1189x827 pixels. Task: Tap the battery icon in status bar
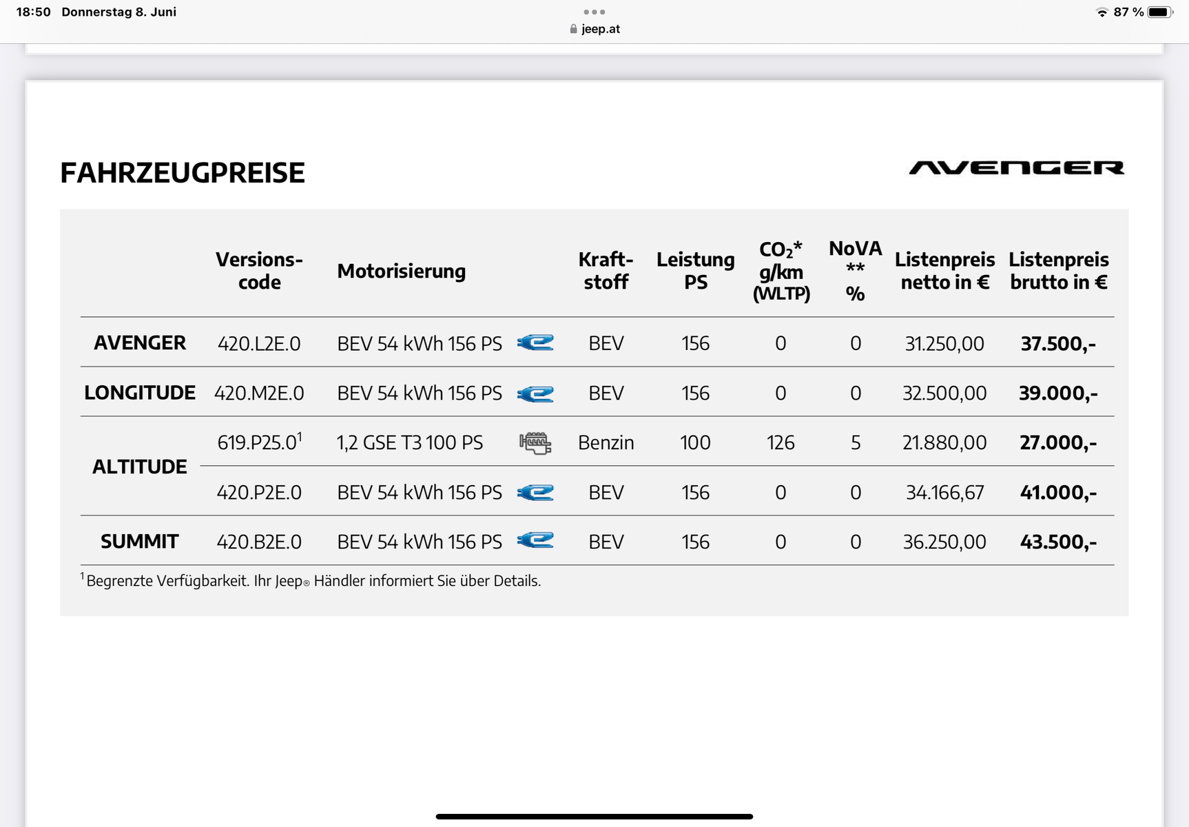click(x=1160, y=12)
